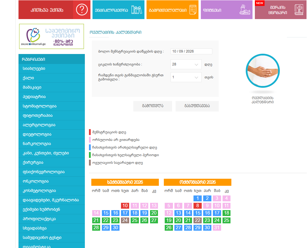This screenshot has height=248, width=308.
Task: Click the red menstruation day legend swatch
Action: coord(90,132)
